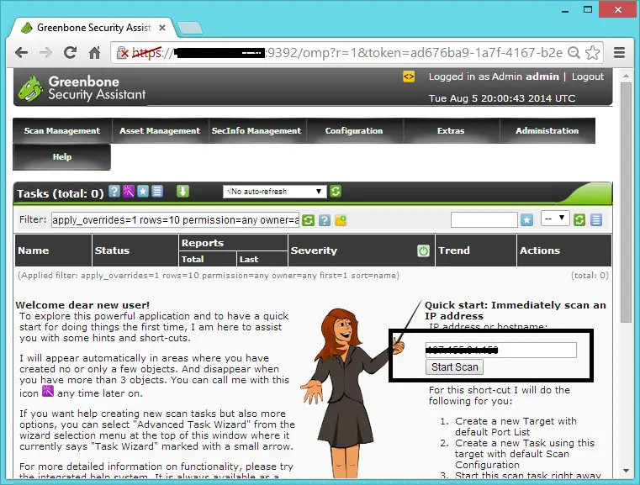Sort tasks by Trend column
The image size is (640, 485).
coord(454,250)
